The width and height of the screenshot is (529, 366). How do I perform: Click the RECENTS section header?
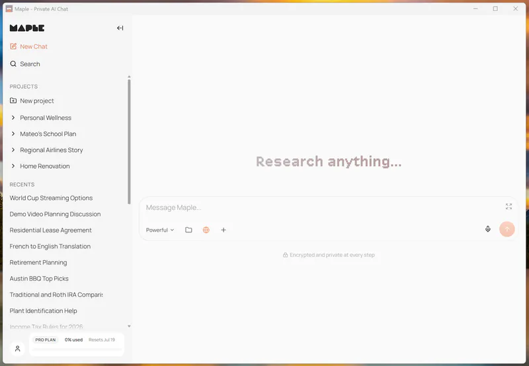22,185
